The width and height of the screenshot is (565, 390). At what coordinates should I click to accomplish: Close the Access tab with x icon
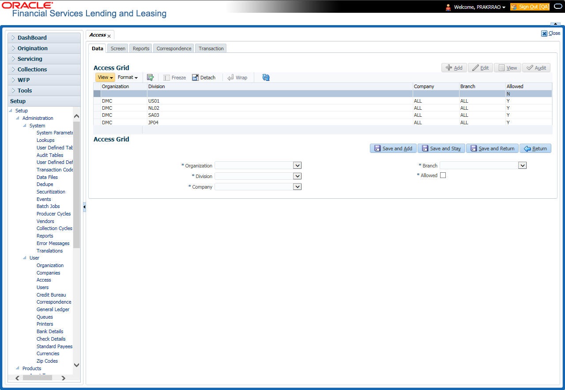point(109,36)
